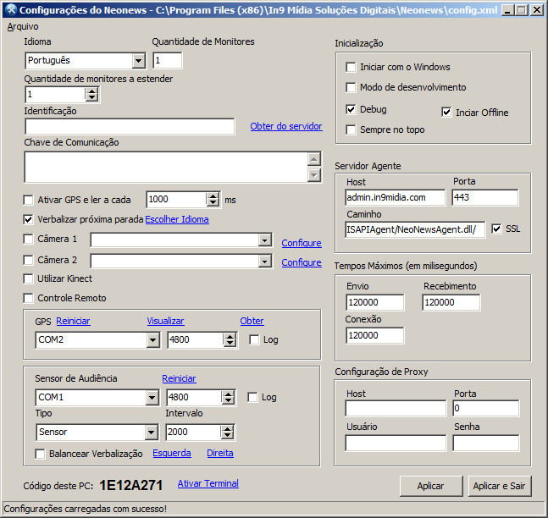
Task: Click the Identificação text field
Action: tap(130, 126)
